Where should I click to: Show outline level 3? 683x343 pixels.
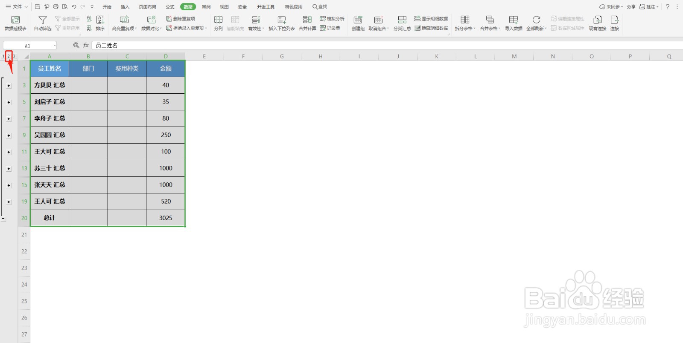pos(14,56)
